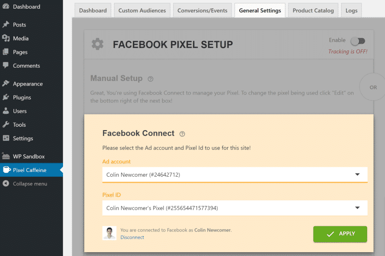Open the Ad account select showing Colin Newcomer

(x=235, y=175)
